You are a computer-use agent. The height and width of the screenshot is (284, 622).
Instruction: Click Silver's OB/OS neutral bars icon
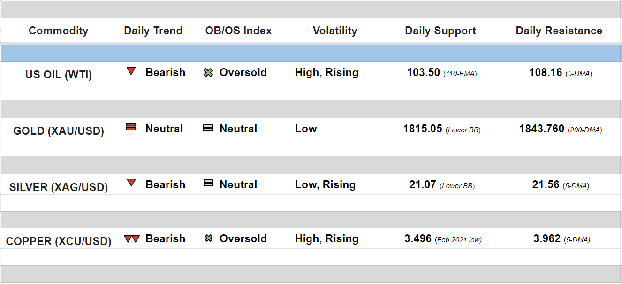[x=208, y=184]
